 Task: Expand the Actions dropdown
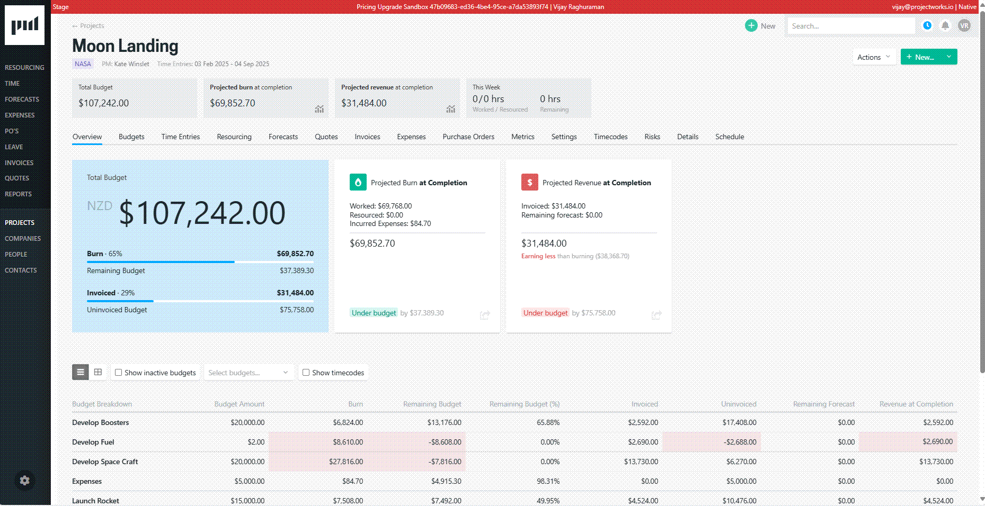pyautogui.click(x=874, y=57)
